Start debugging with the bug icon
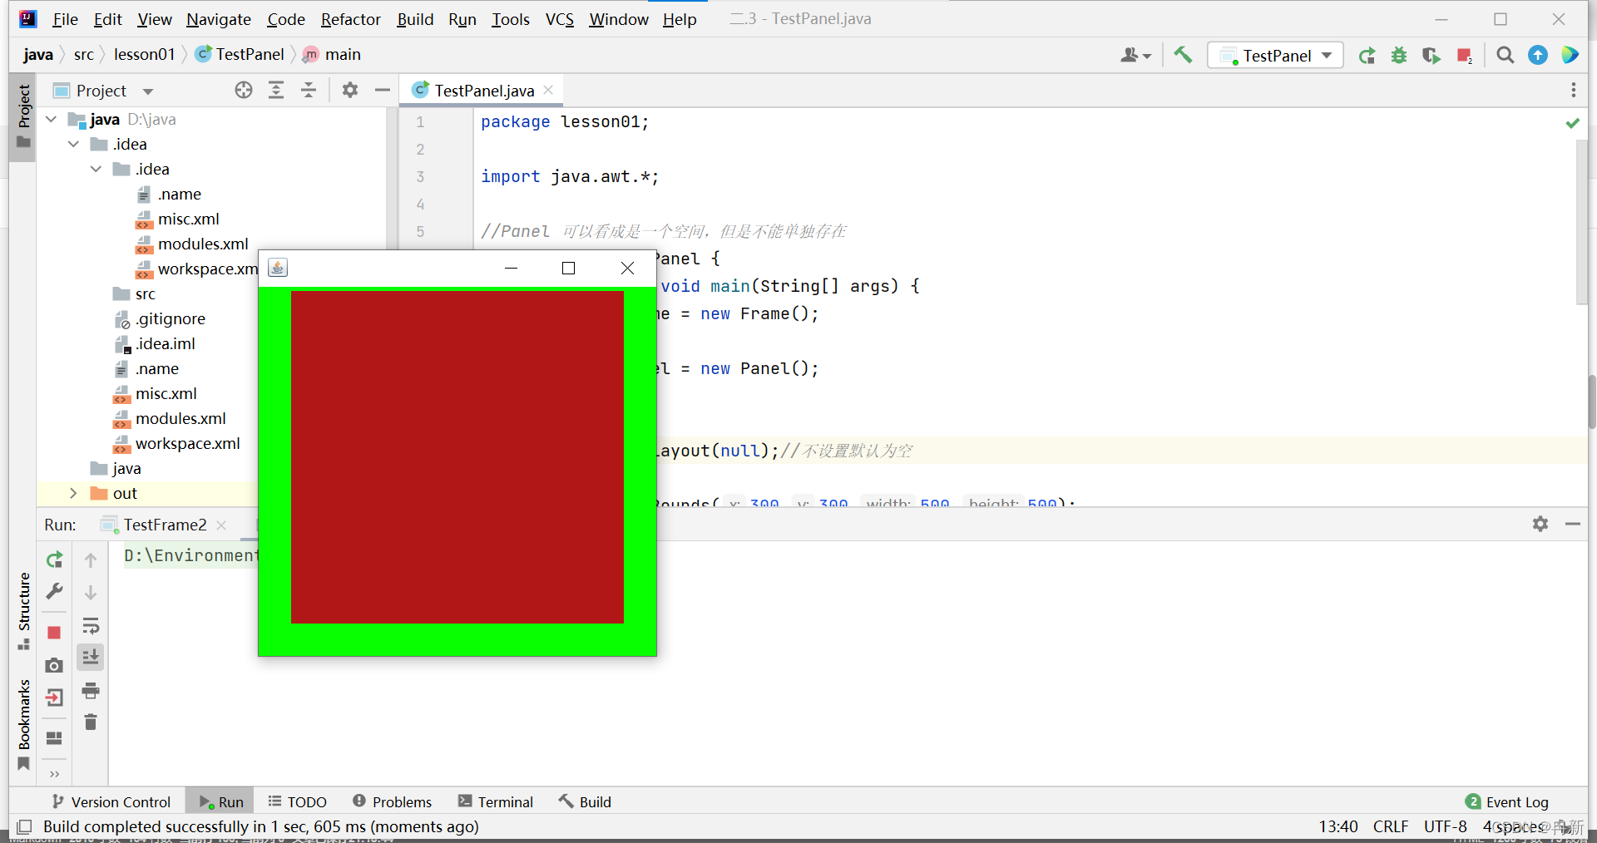 [x=1399, y=56]
